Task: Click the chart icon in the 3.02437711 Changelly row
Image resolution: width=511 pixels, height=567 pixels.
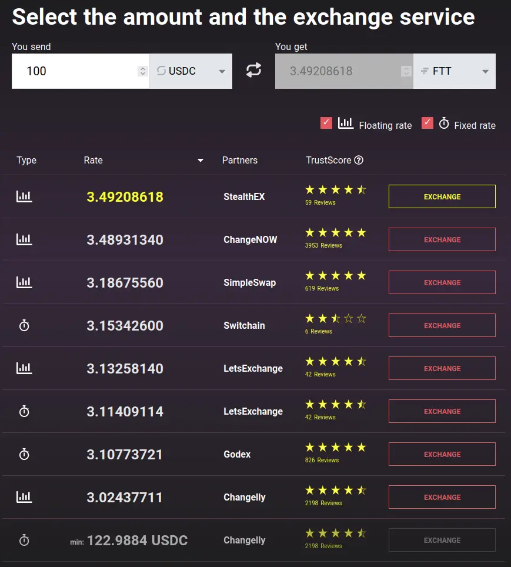Action: point(24,497)
